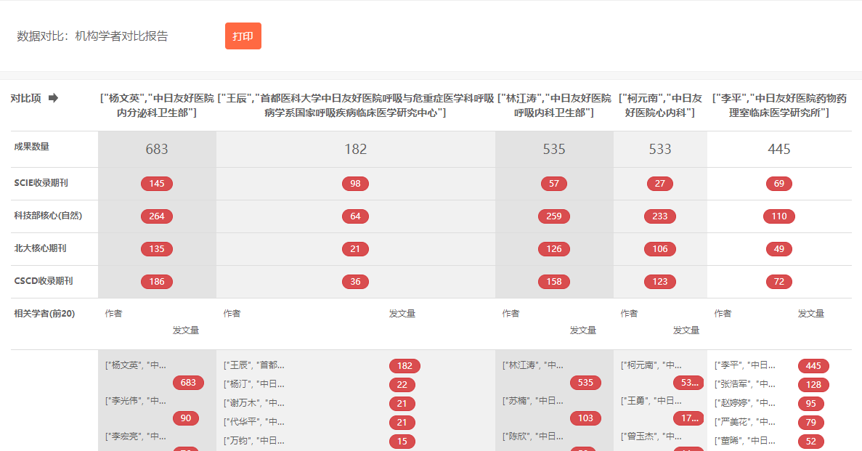Open the 科技部核心 badge showing 233

(x=660, y=216)
